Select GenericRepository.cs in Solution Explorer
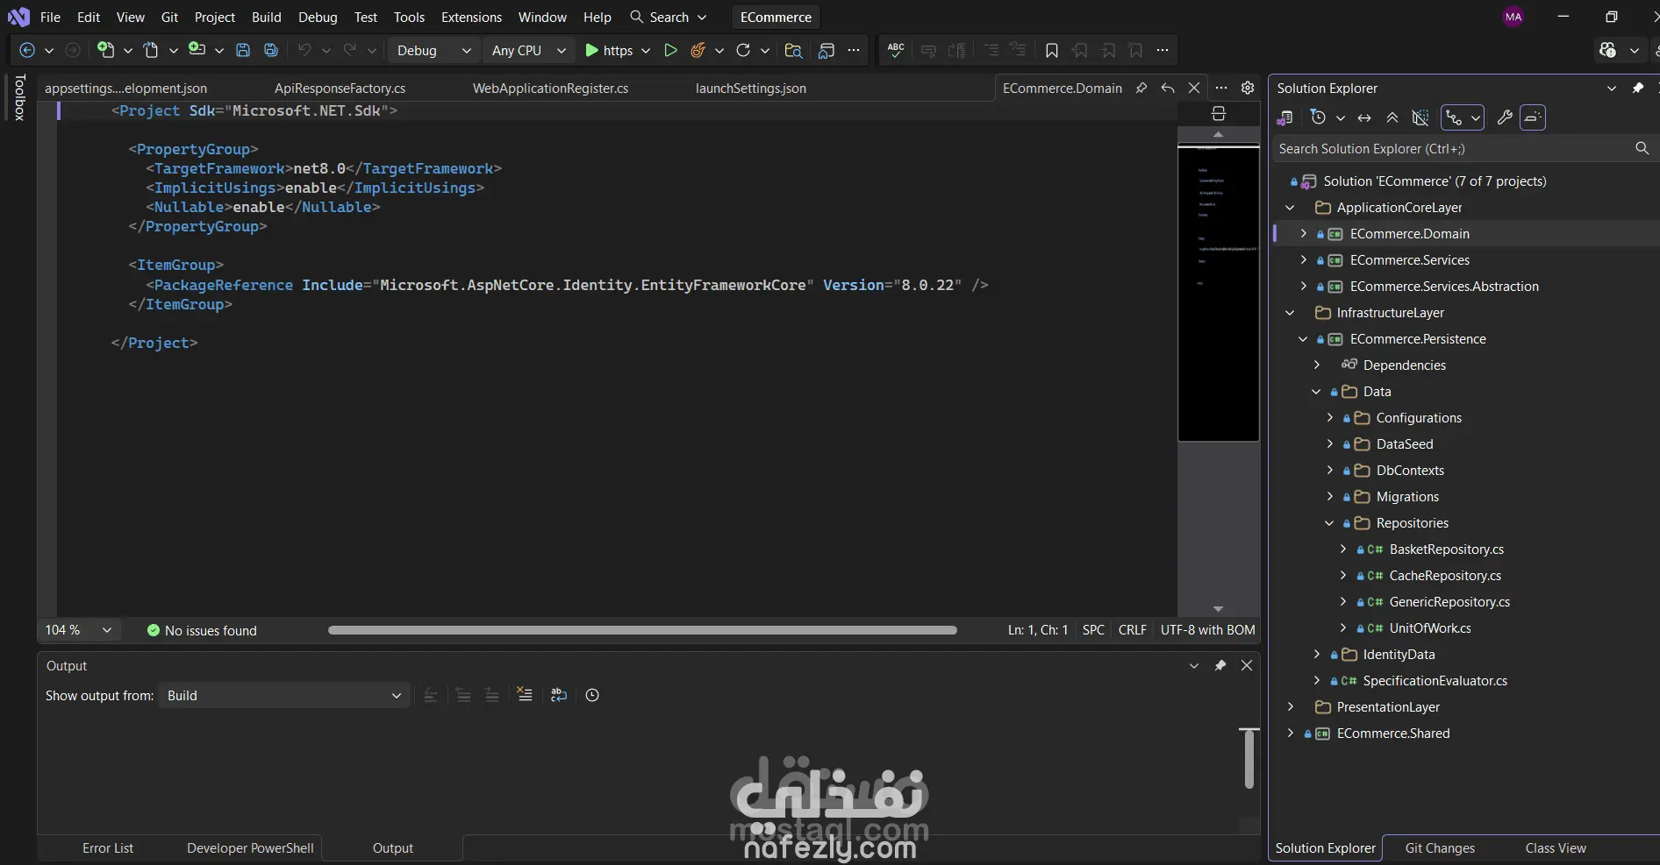The height and width of the screenshot is (865, 1660). click(x=1449, y=602)
